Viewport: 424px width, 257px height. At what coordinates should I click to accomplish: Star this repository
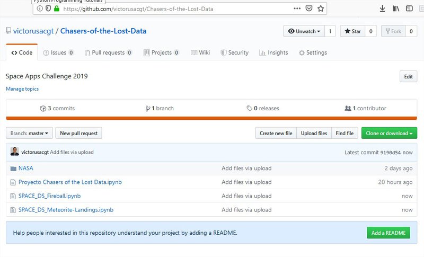352,31
